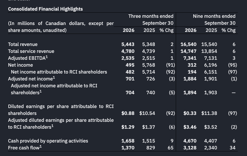
Task: Select service revenue value 4,739
Action: coord(148,51)
